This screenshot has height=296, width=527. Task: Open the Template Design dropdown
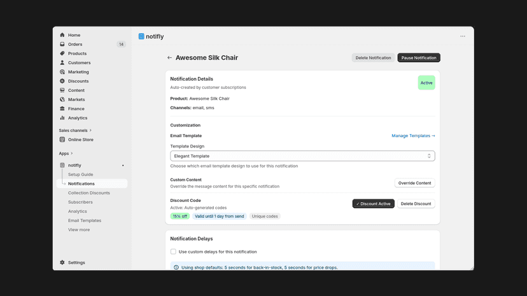click(x=302, y=156)
